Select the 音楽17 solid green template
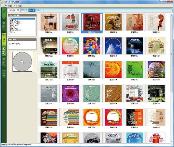 tap(135, 69)
